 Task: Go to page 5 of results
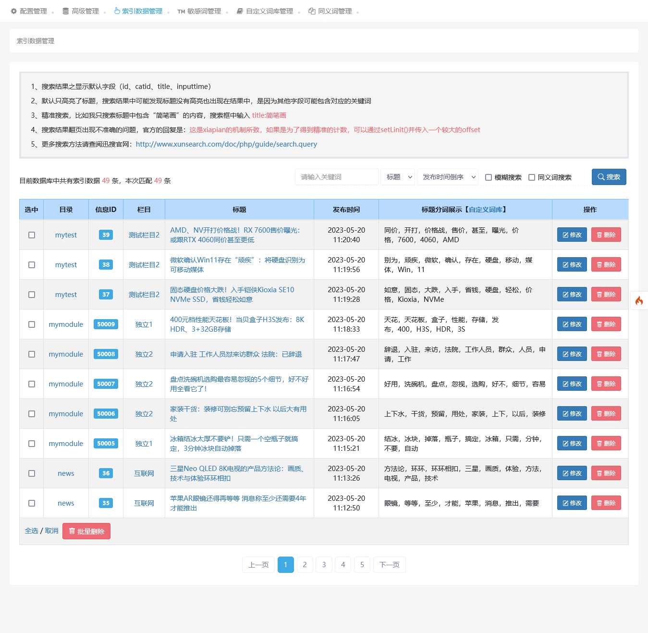pos(362,565)
